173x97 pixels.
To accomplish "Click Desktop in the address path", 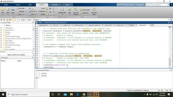I will coord(36,20).
